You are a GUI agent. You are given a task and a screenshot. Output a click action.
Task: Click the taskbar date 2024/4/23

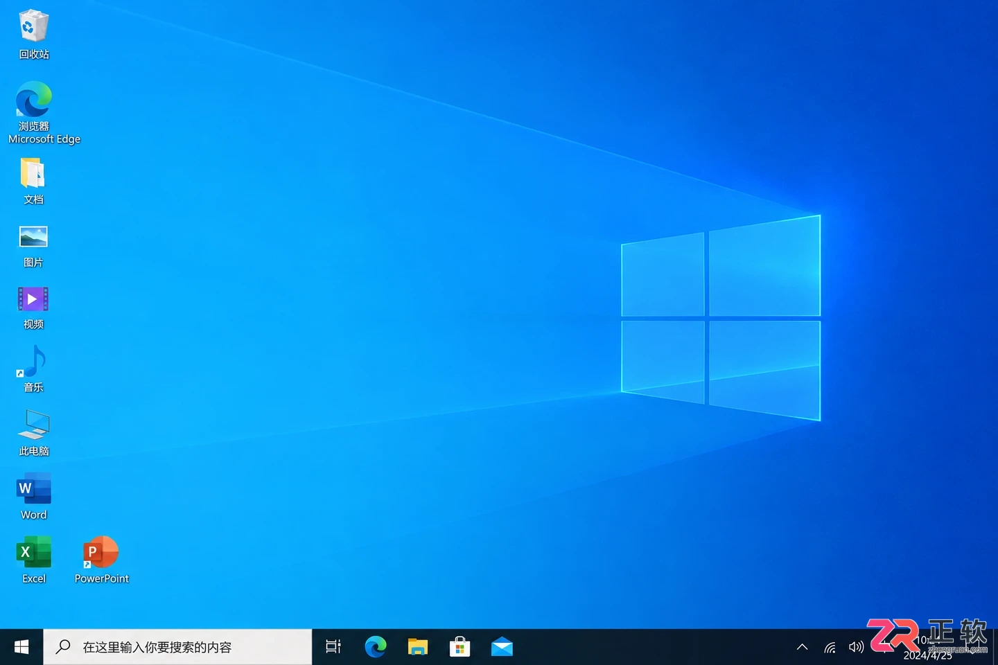tap(927, 655)
